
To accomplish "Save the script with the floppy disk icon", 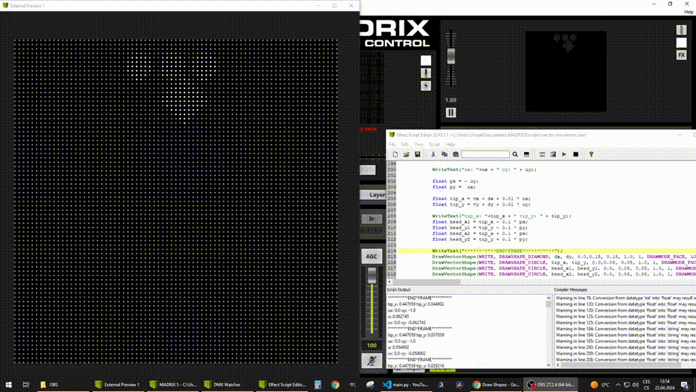I will tap(417, 154).
